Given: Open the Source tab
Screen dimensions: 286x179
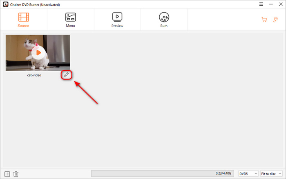Looking at the screenshot, I should pyautogui.click(x=24, y=20).
